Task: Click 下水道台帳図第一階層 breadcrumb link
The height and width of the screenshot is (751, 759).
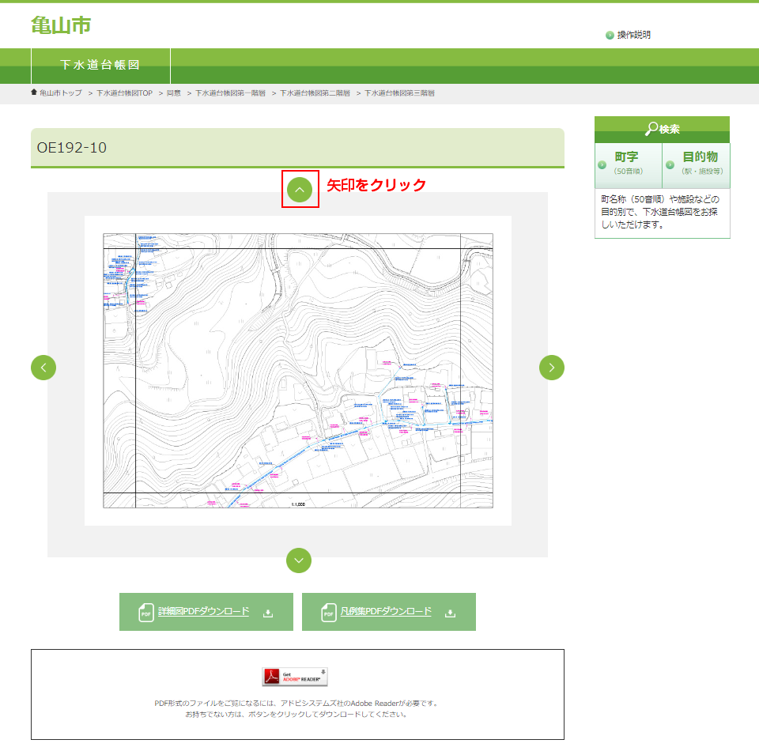Action: [x=230, y=93]
